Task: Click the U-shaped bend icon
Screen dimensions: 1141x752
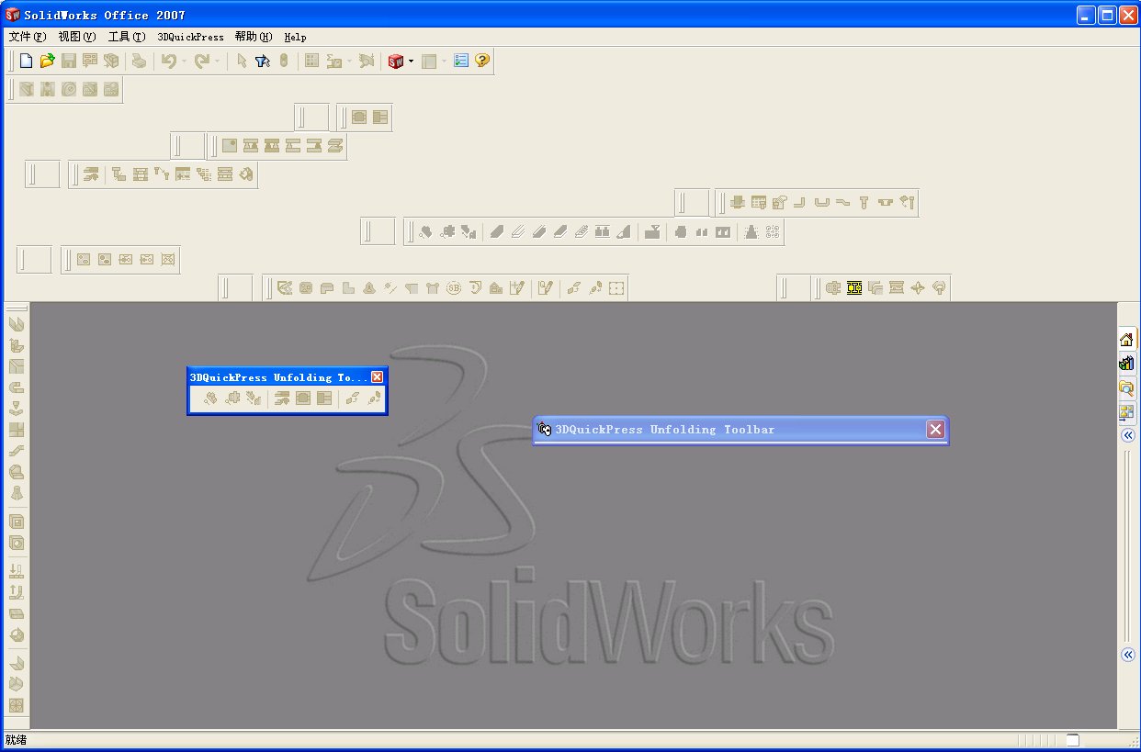Action: click(x=821, y=202)
